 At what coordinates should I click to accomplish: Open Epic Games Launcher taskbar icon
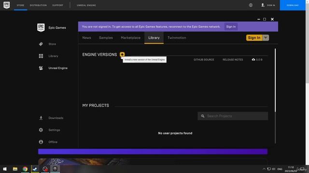coord(55,169)
